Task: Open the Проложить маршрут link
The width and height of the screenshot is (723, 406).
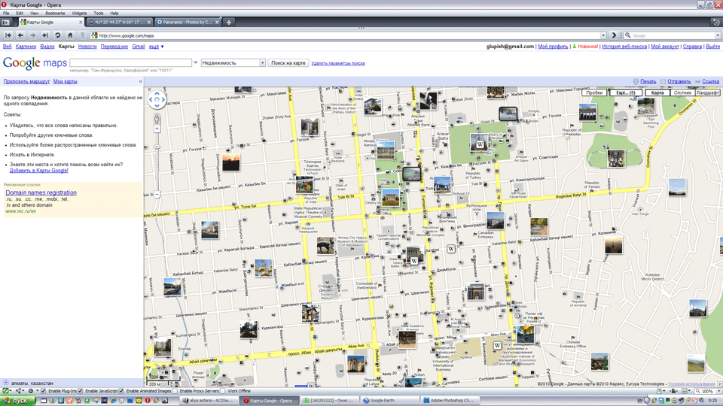Action: click(x=26, y=81)
